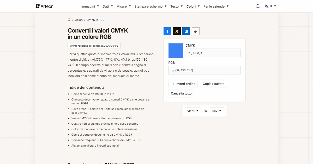The height and width of the screenshot is (164, 313).
Task: Click the Copia risultato button
Action: (x=214, y=84)
